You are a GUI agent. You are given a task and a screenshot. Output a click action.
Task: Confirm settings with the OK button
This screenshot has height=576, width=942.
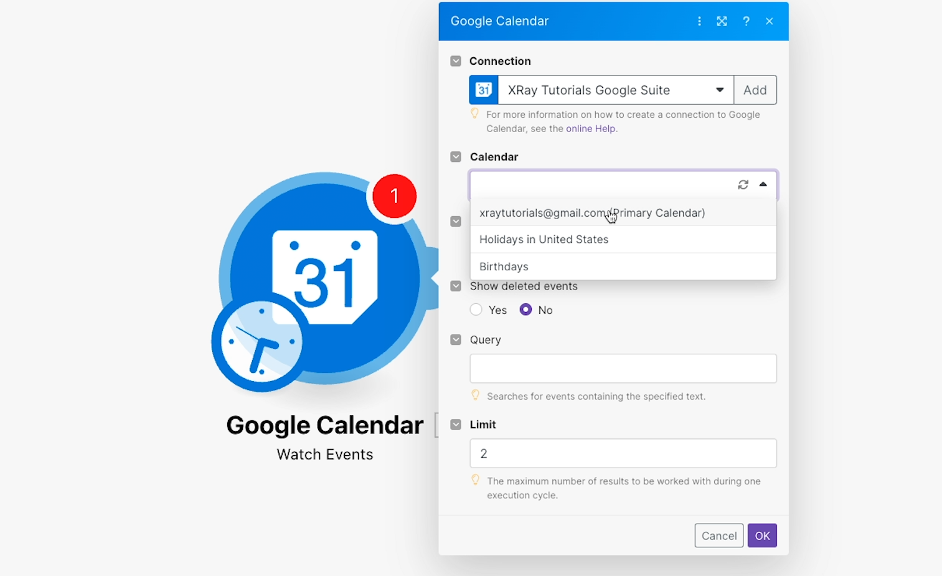tap(763, 536)
